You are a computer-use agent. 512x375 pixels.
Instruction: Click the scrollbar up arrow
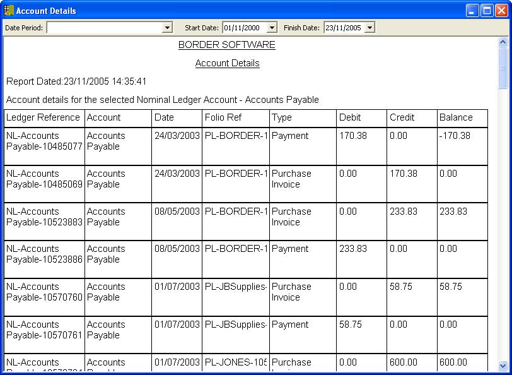pos(503,42)
